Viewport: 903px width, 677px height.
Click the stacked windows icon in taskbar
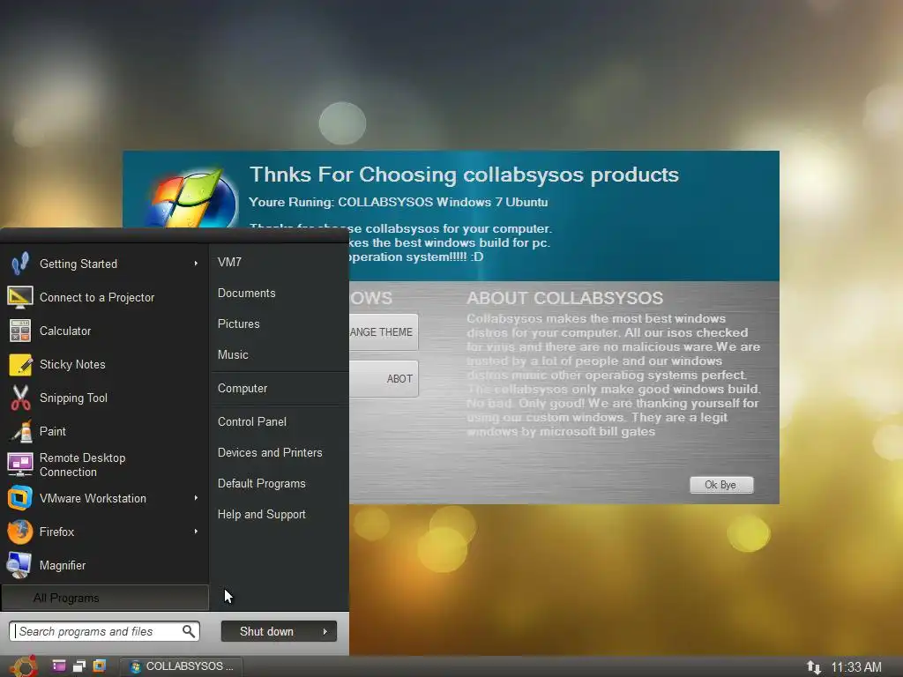[78, 666]
